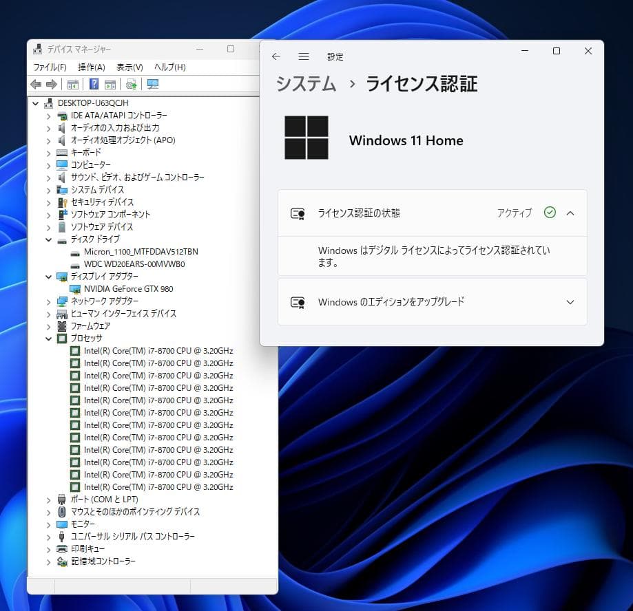Click the Properties toolbar icon in Device Manager

(x=110, y=84)
